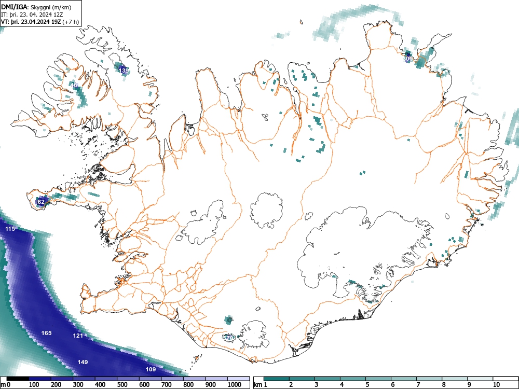The image size is (519, 389).
Task: Click the '109' value near bottom of map
Action: coord(151,369)
